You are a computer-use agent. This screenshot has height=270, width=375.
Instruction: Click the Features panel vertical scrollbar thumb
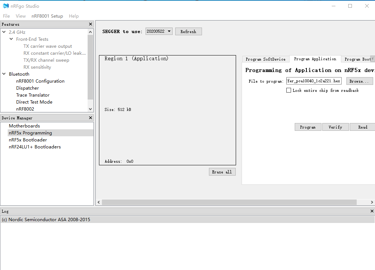[90, 67]
